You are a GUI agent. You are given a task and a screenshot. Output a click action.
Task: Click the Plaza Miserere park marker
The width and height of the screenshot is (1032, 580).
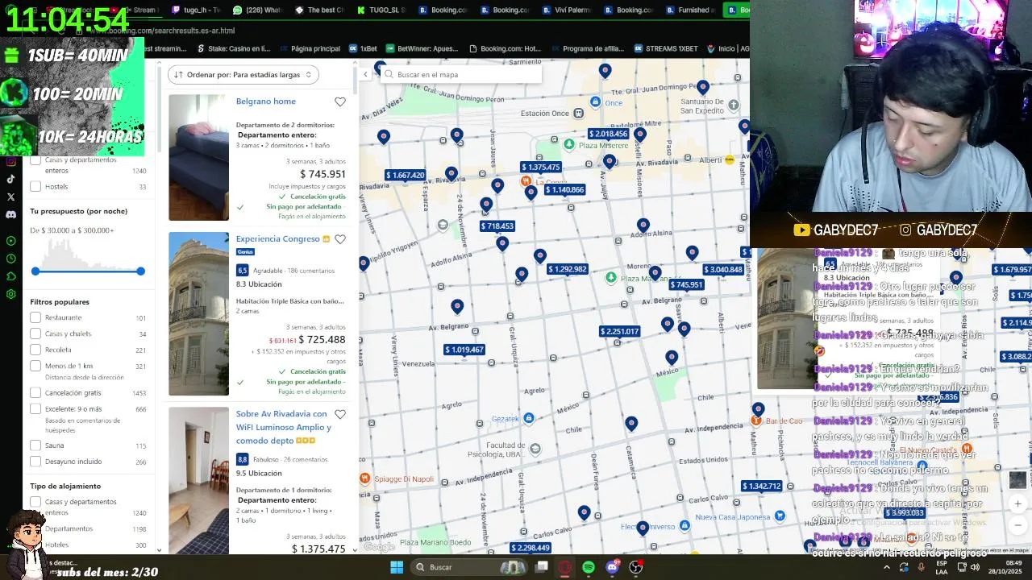pos(569,144)
